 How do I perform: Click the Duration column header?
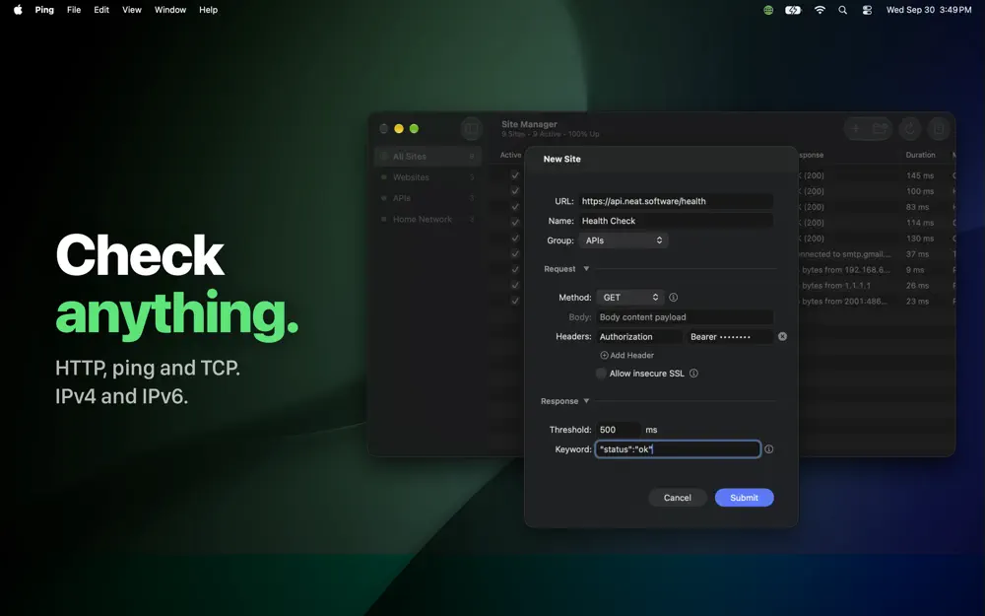click(920, 155)
